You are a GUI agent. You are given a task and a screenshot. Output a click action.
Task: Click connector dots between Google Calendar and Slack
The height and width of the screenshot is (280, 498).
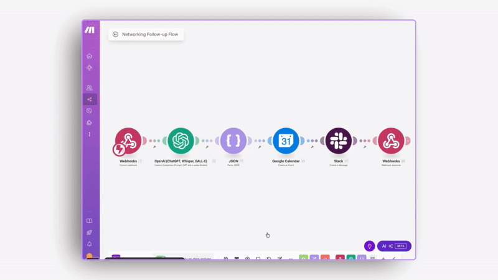[312, 141]
